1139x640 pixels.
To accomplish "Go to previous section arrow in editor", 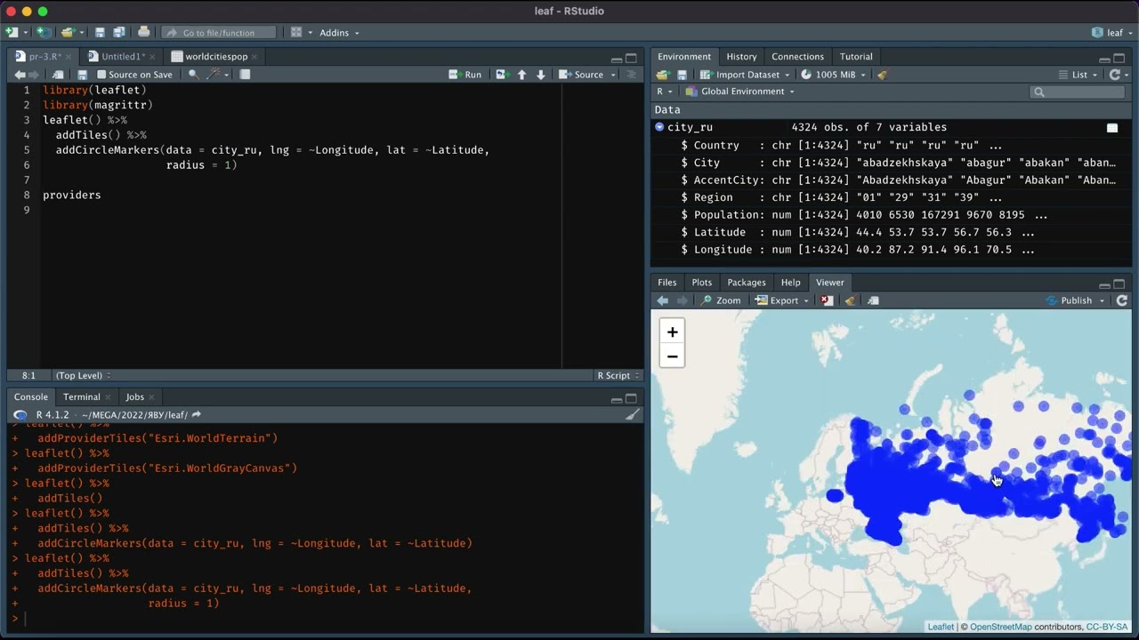I will [522, 75].
